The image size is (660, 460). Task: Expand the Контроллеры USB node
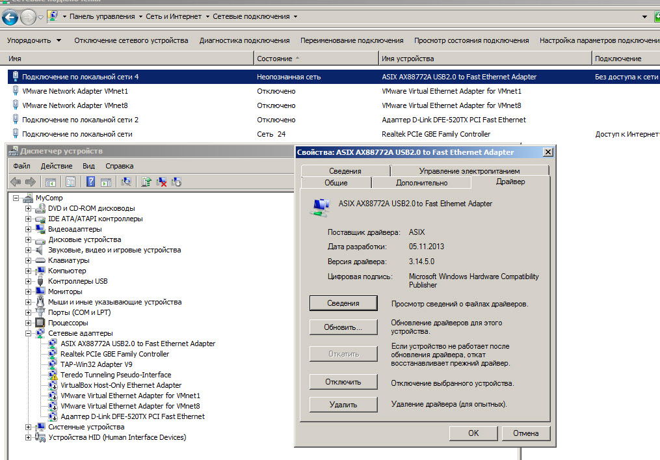(x=29, y=281)
